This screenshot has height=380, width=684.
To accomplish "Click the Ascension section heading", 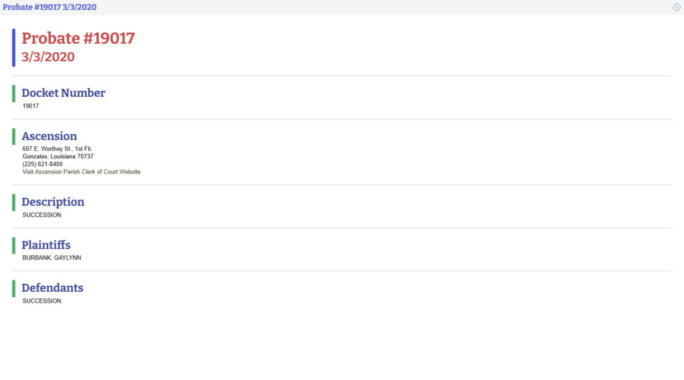I will 49,136.
